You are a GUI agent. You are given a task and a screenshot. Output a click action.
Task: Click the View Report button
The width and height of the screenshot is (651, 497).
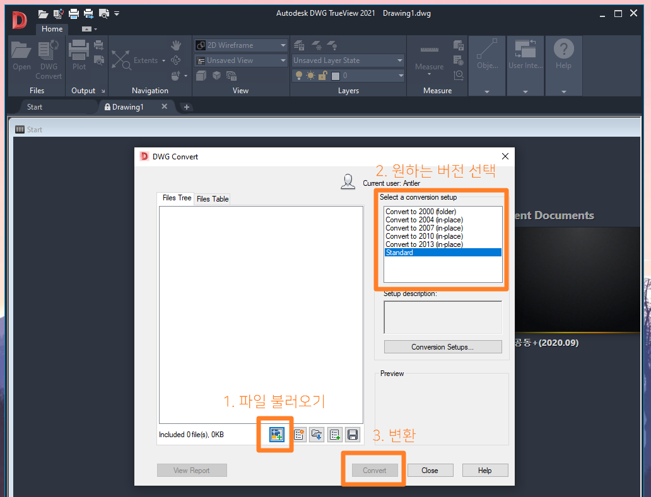[x=191, y=471]
